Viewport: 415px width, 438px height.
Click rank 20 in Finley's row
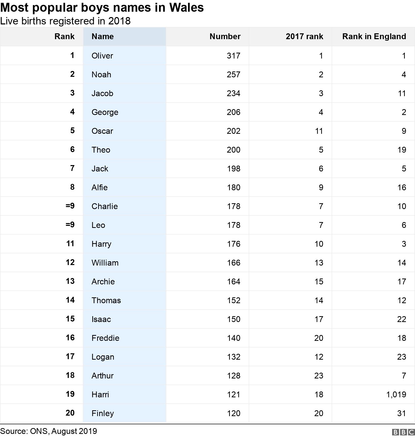point(70,413)
